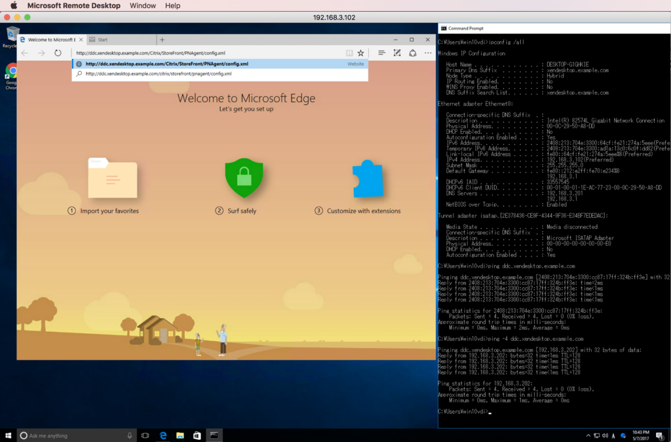Viewport: 671px width, 442px height.
Task: Refresh the Edge page
Action: pos(58,53)
